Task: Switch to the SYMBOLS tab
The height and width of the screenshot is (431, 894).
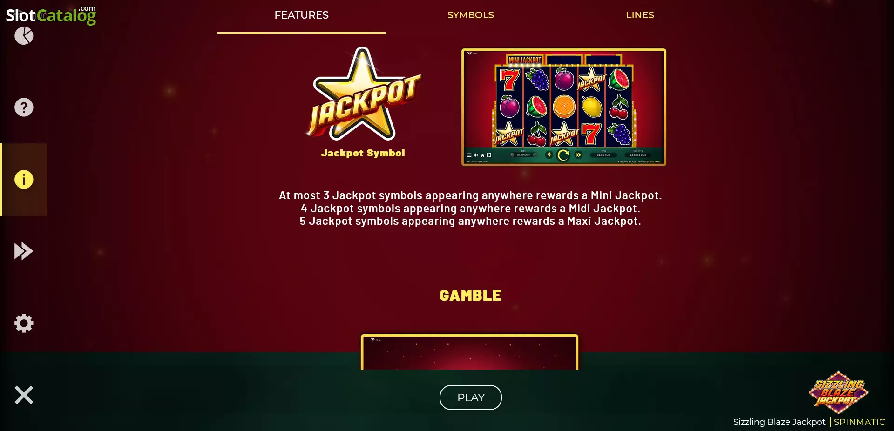Action: (470, 15)
